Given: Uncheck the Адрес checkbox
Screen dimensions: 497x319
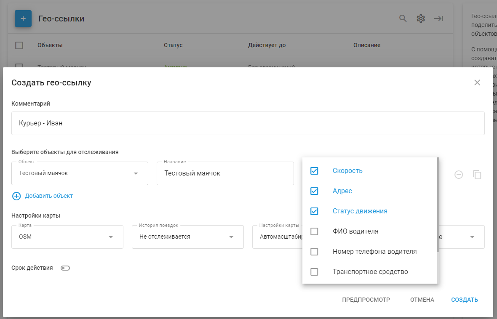Looking at the screenshot, I should click(x=314, y=191).
